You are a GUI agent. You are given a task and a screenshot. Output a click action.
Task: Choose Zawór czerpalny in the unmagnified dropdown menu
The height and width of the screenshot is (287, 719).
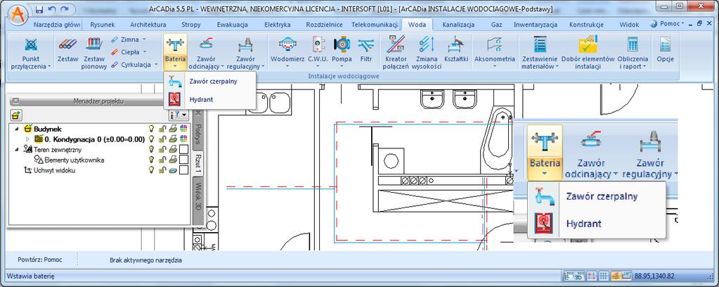click(209, 82)
